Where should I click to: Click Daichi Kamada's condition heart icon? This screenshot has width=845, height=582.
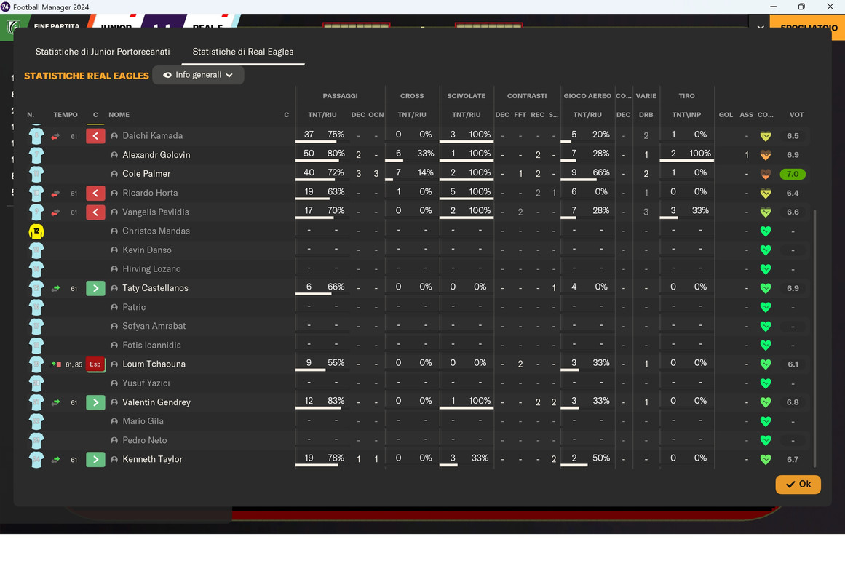click(x=765, y=136)
